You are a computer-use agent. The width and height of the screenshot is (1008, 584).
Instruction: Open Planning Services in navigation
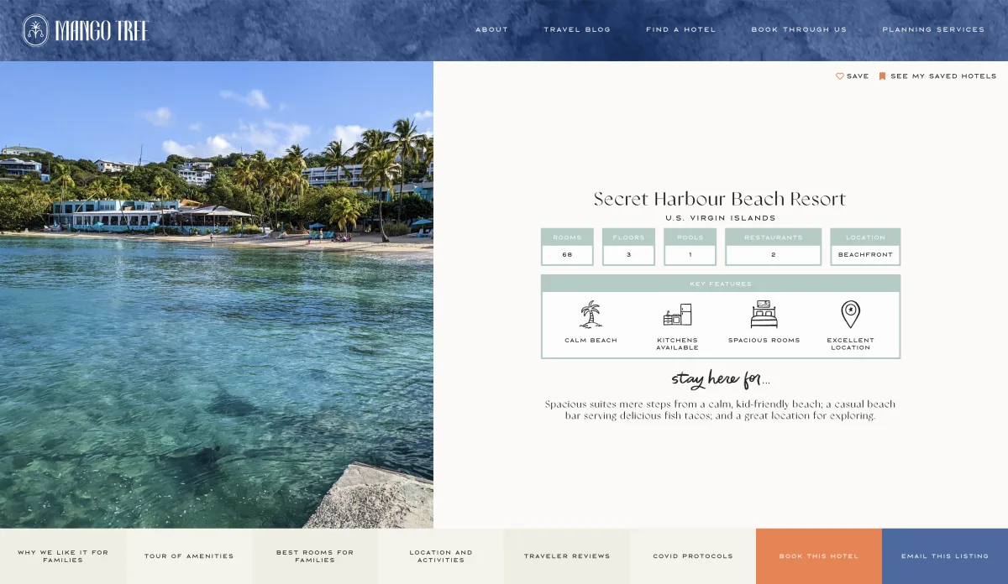point(933,29)
